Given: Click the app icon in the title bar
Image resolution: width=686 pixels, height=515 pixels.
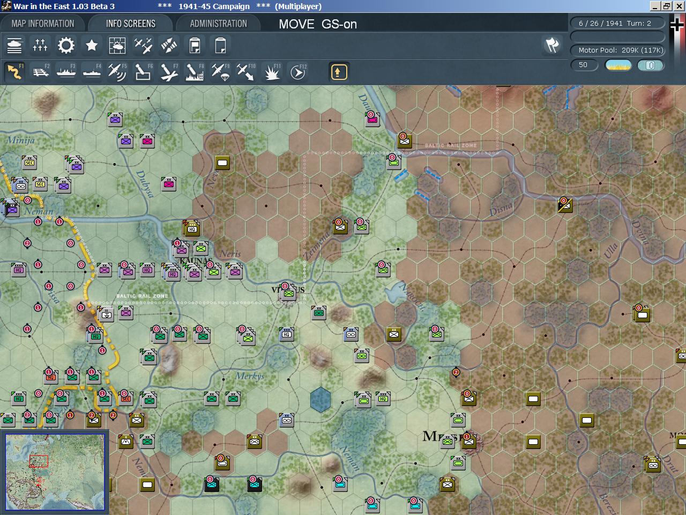Looking at the screenshot, I should click(x=6, y=6).
